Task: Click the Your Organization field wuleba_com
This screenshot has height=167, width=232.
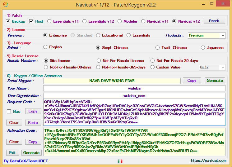Action: coord(134,96)
